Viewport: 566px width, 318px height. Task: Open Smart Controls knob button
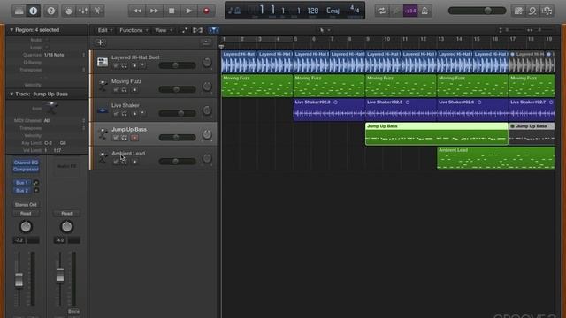[x=69, y=11]
